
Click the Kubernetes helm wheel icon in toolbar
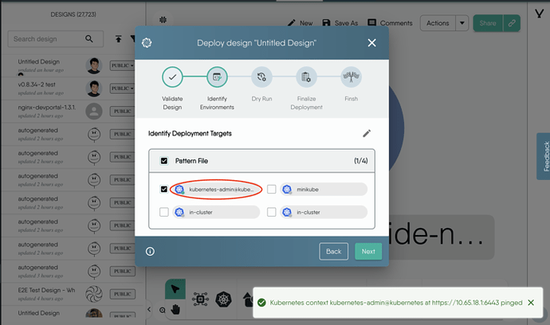click(223, 300)
